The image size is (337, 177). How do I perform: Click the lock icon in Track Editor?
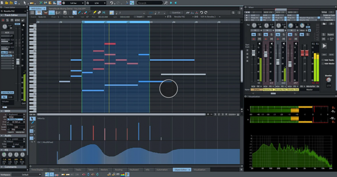(x=23, y=20)
